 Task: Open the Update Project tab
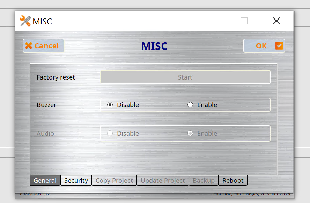tap(163, 180)
